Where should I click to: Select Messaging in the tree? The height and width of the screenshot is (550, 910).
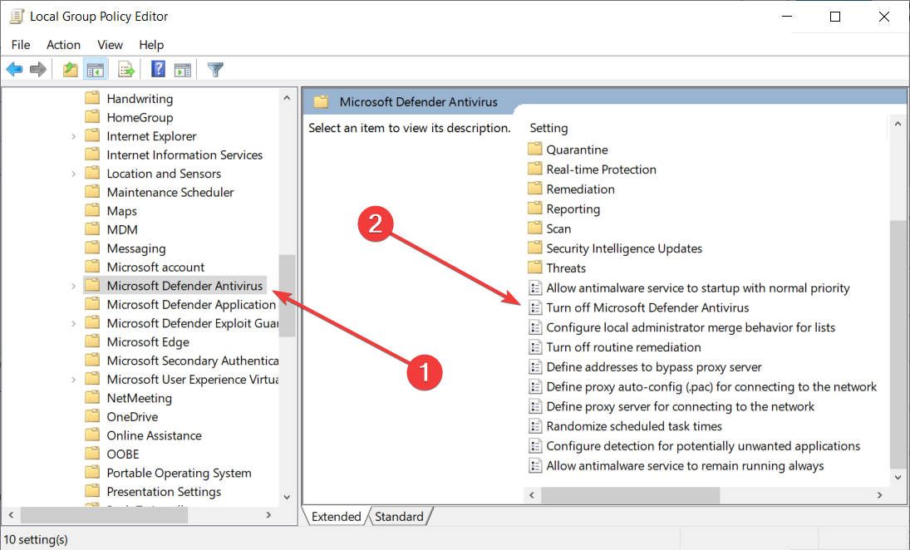135,248
